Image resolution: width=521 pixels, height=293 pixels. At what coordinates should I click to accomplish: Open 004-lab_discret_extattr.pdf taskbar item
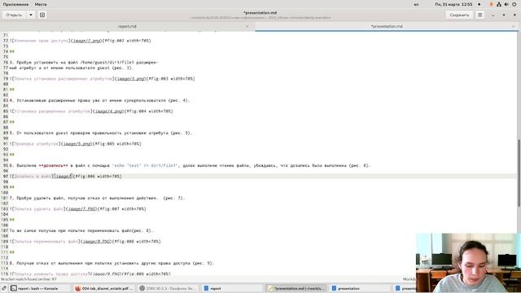tap(104, 288)
